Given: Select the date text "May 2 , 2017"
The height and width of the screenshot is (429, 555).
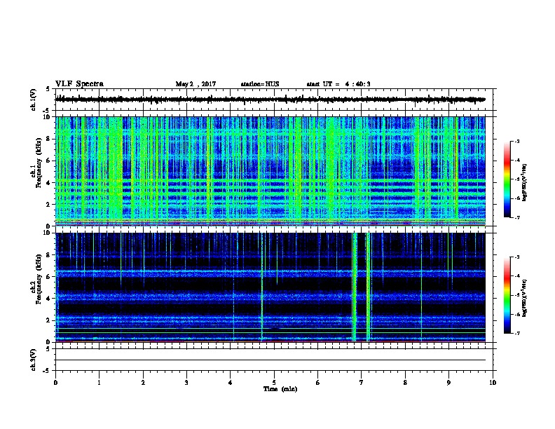Looking at the screenshot, I should coord(196,84).
